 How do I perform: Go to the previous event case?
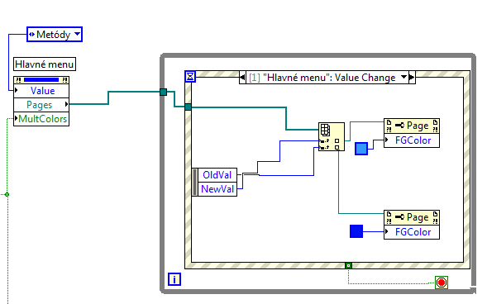[x=242, y=78]
